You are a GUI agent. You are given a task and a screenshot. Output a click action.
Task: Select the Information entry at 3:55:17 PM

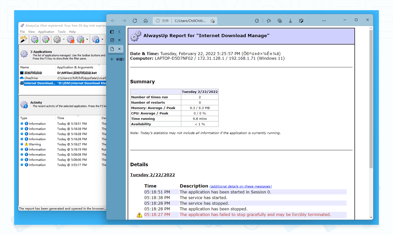(x=63, y=165)
